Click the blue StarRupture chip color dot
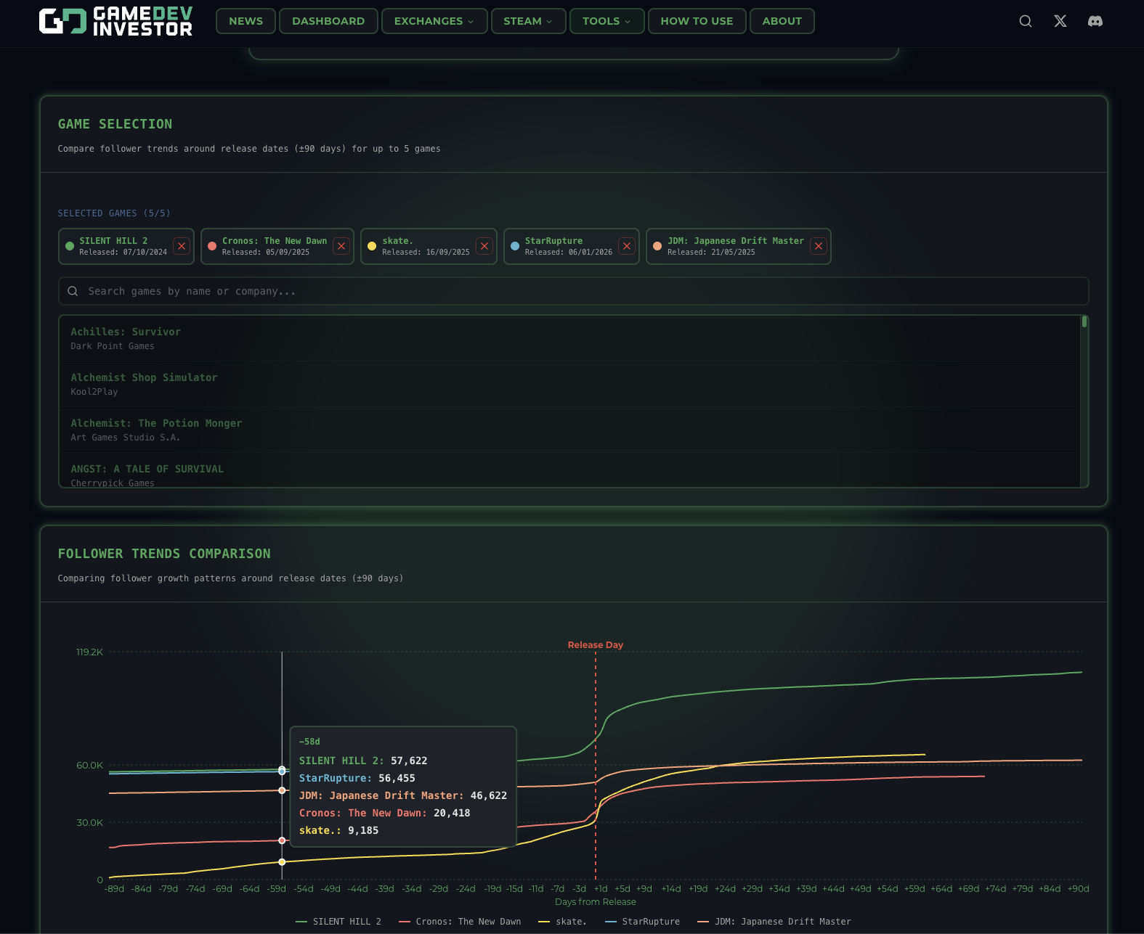Screen dimensions: 1144x934 (515, 246)
